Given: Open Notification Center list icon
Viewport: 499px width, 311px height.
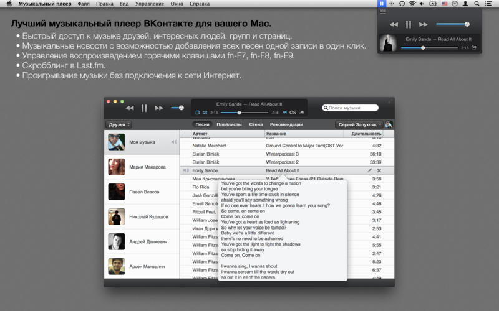Looking at the screenshot, I should pos(488,4).
